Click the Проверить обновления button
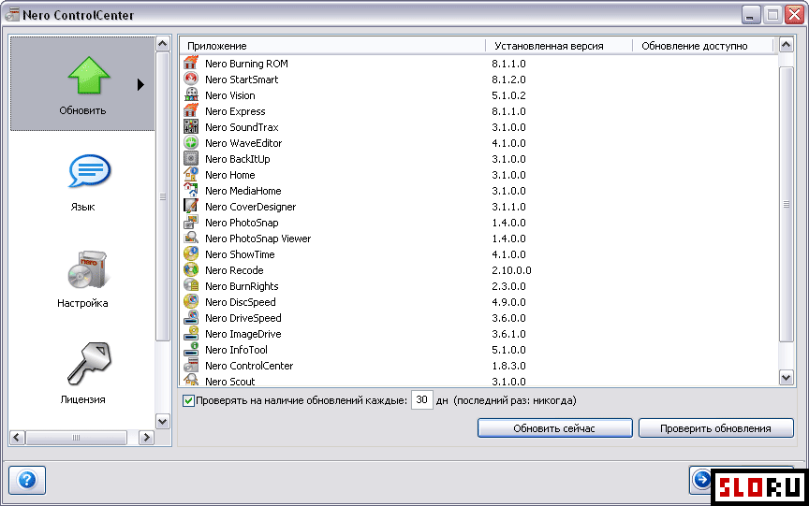The width and height of the screenshot is (809, 506). point(715,428)
